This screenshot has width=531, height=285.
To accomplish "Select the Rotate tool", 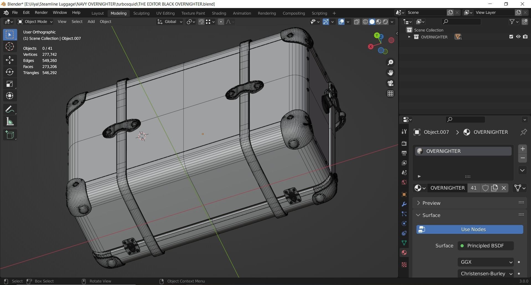I will [10, 72].
